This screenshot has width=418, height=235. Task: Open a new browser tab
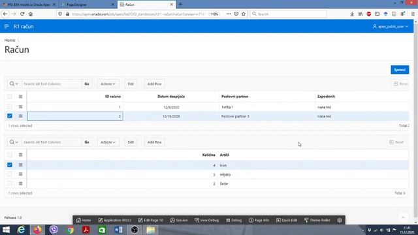coord(180,5)
